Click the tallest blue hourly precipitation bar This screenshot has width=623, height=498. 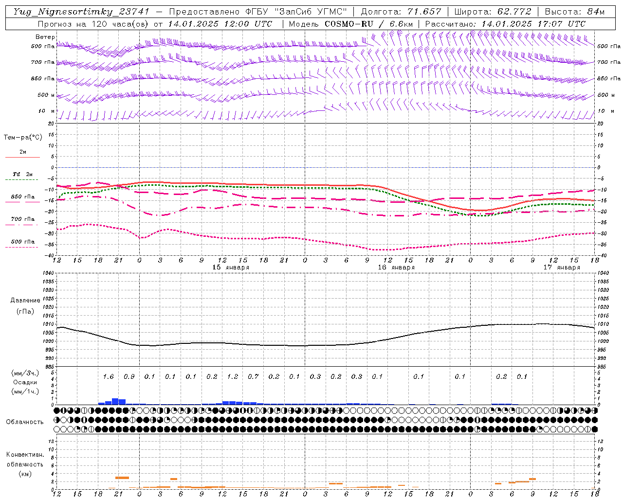click(x=115, y=402)
